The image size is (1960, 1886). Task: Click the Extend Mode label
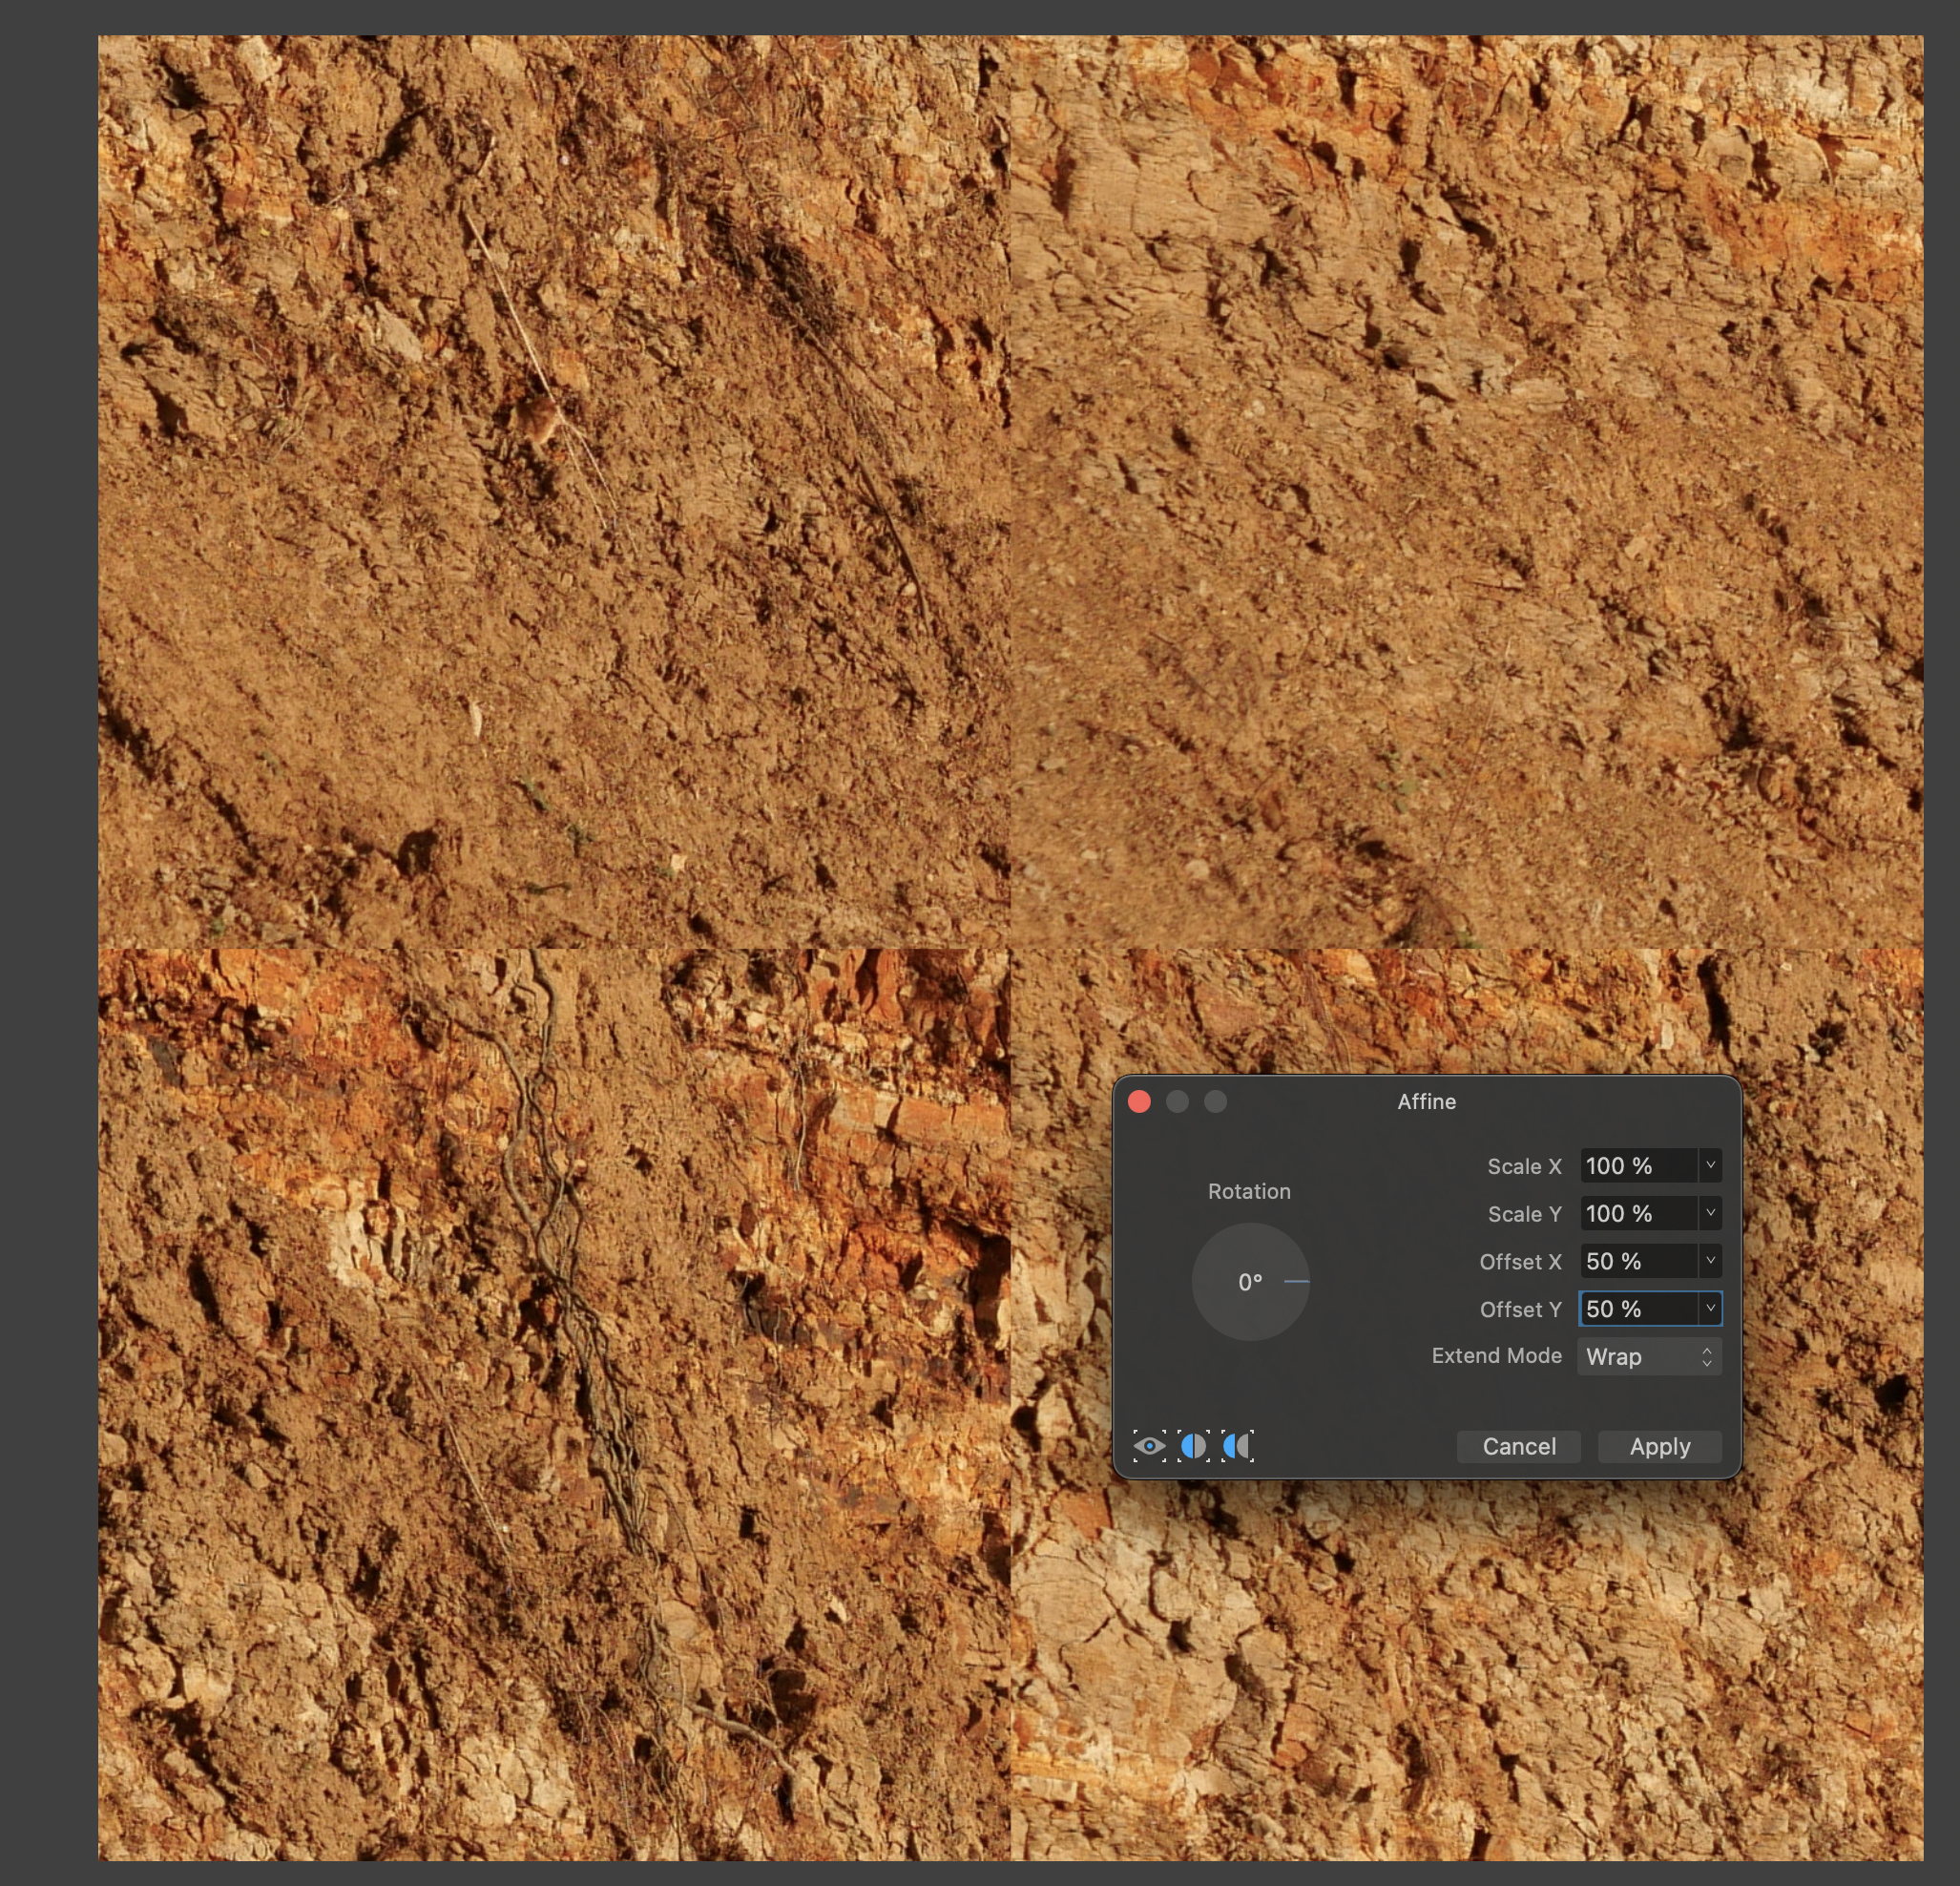click(1496, 1356)
